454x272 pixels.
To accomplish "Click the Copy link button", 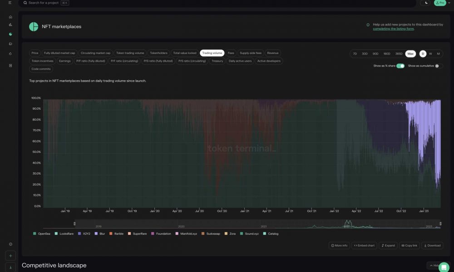I will [410, 245].
